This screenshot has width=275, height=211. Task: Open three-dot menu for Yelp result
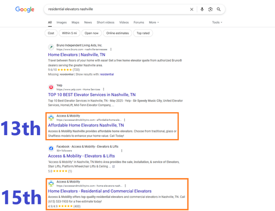click(103, 89)
